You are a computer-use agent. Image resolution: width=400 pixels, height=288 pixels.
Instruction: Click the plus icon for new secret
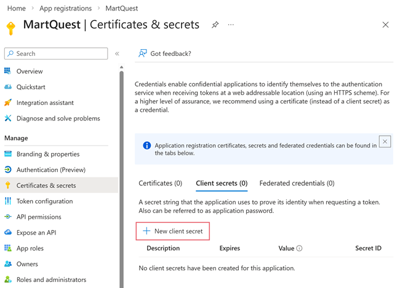point(146,231)
